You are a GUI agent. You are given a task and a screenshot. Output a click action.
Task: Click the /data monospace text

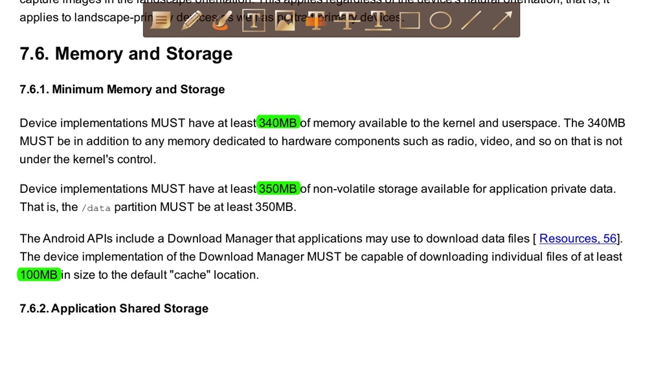click(96, 208)
